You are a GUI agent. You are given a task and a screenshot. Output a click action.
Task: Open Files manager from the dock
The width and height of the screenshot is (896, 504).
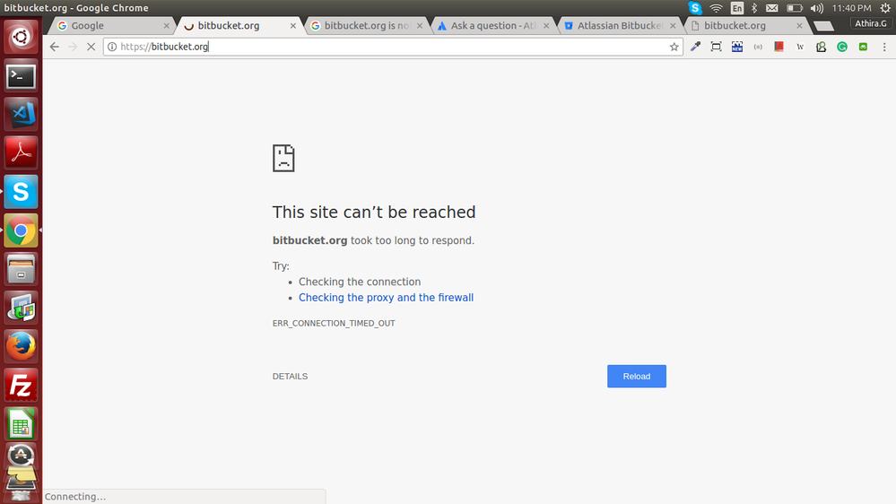(x=21, y=269)
